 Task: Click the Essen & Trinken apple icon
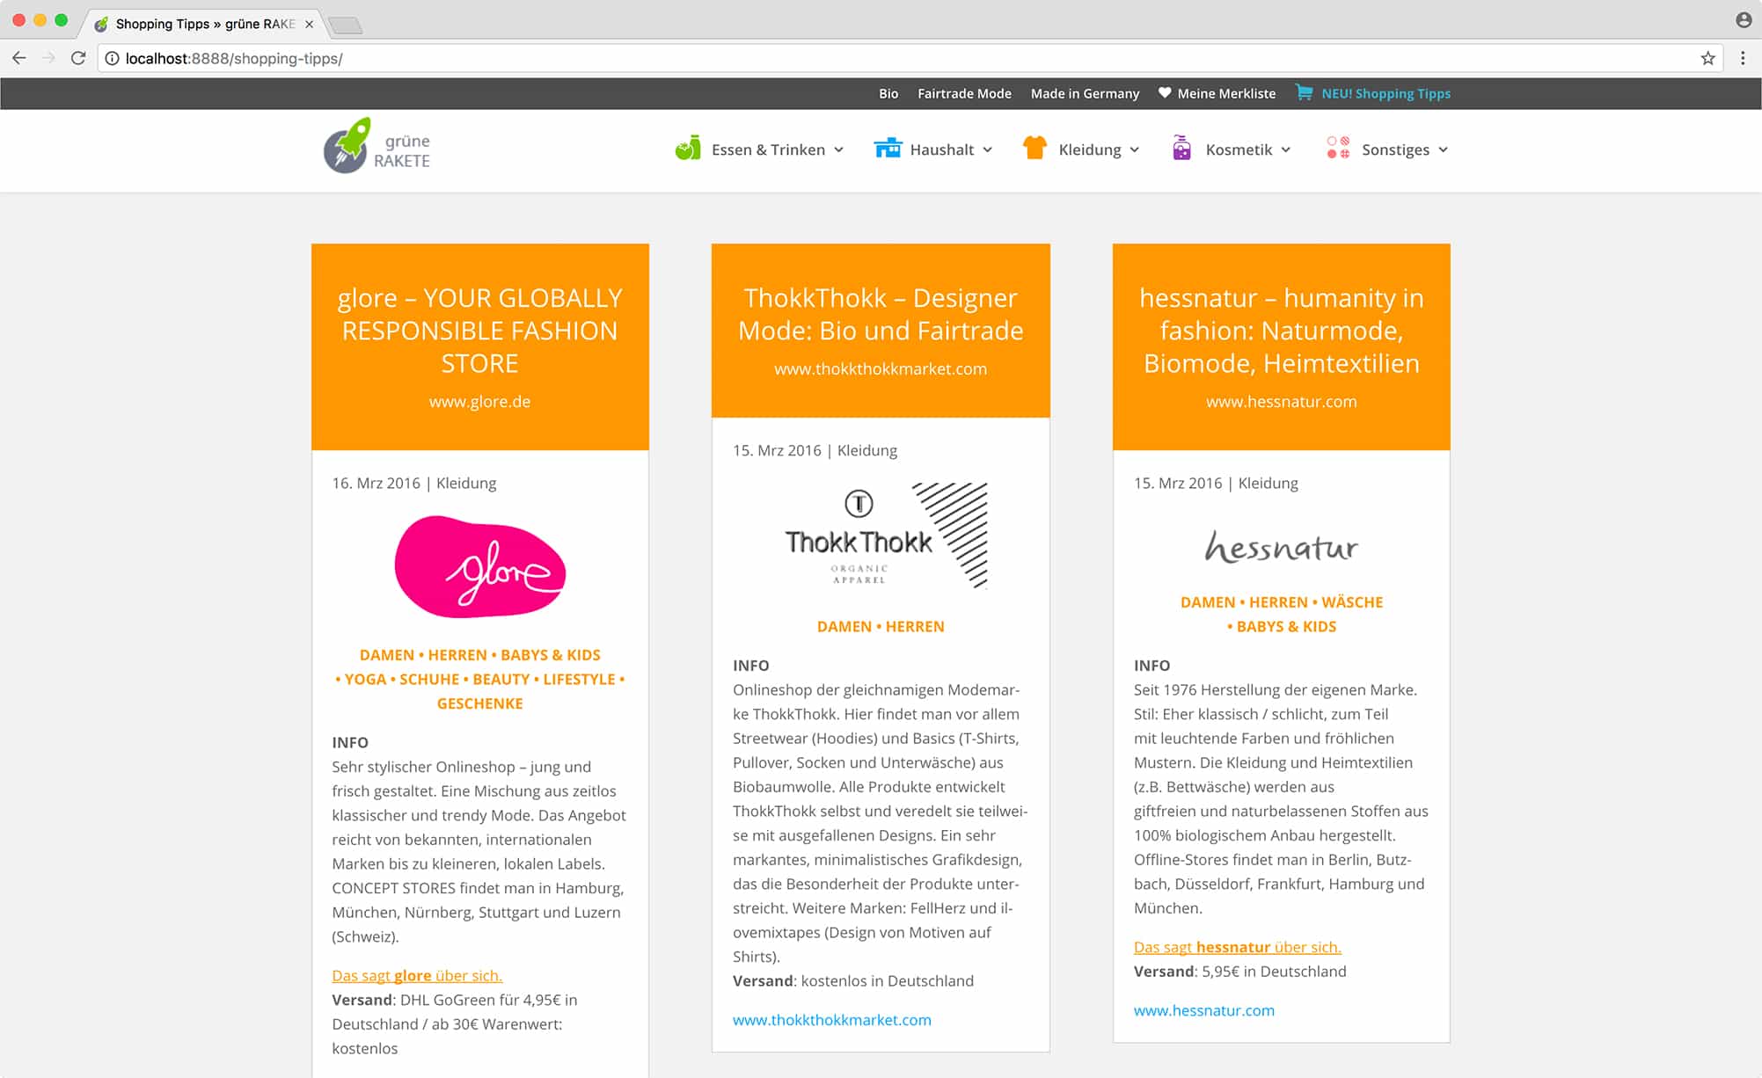pyautogui.click(x=688, y=149)
